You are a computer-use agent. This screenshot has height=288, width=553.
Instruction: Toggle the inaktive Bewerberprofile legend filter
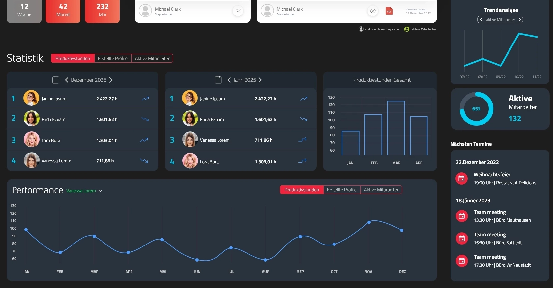(379, 29)
